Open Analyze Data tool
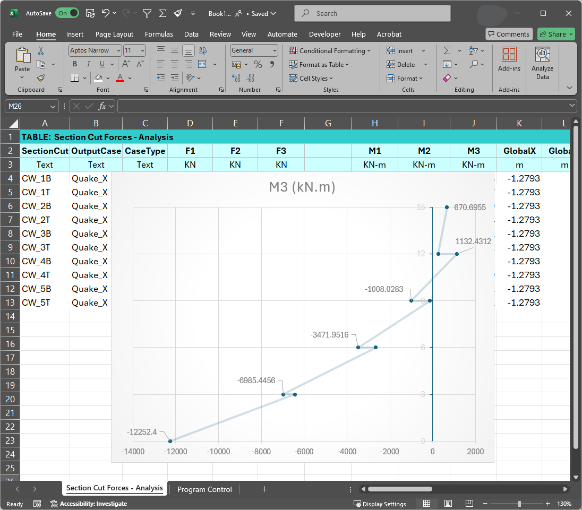The height and width of the screenshot is (510, 582). coord(542,63)
